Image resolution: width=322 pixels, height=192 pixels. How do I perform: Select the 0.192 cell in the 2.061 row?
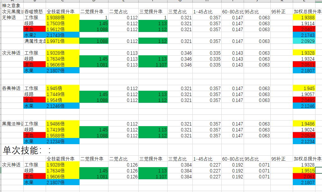233,176
